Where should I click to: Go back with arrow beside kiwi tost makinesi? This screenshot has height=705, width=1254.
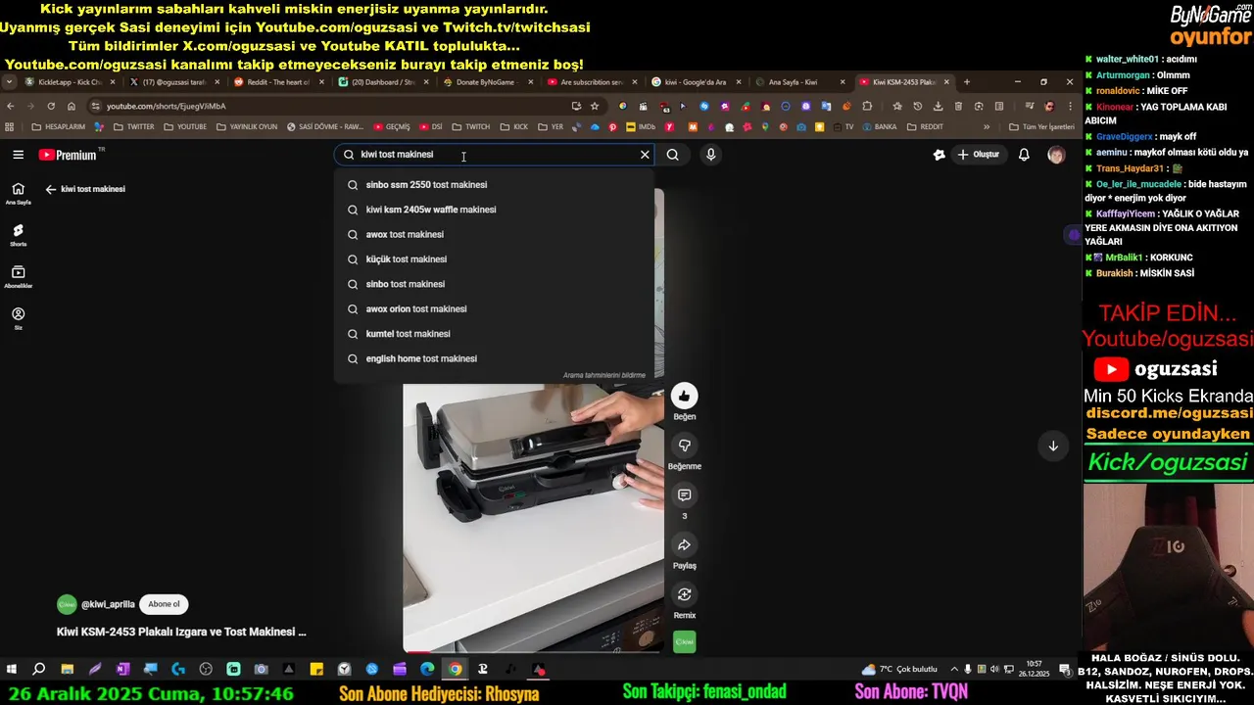tap(51, 189)
